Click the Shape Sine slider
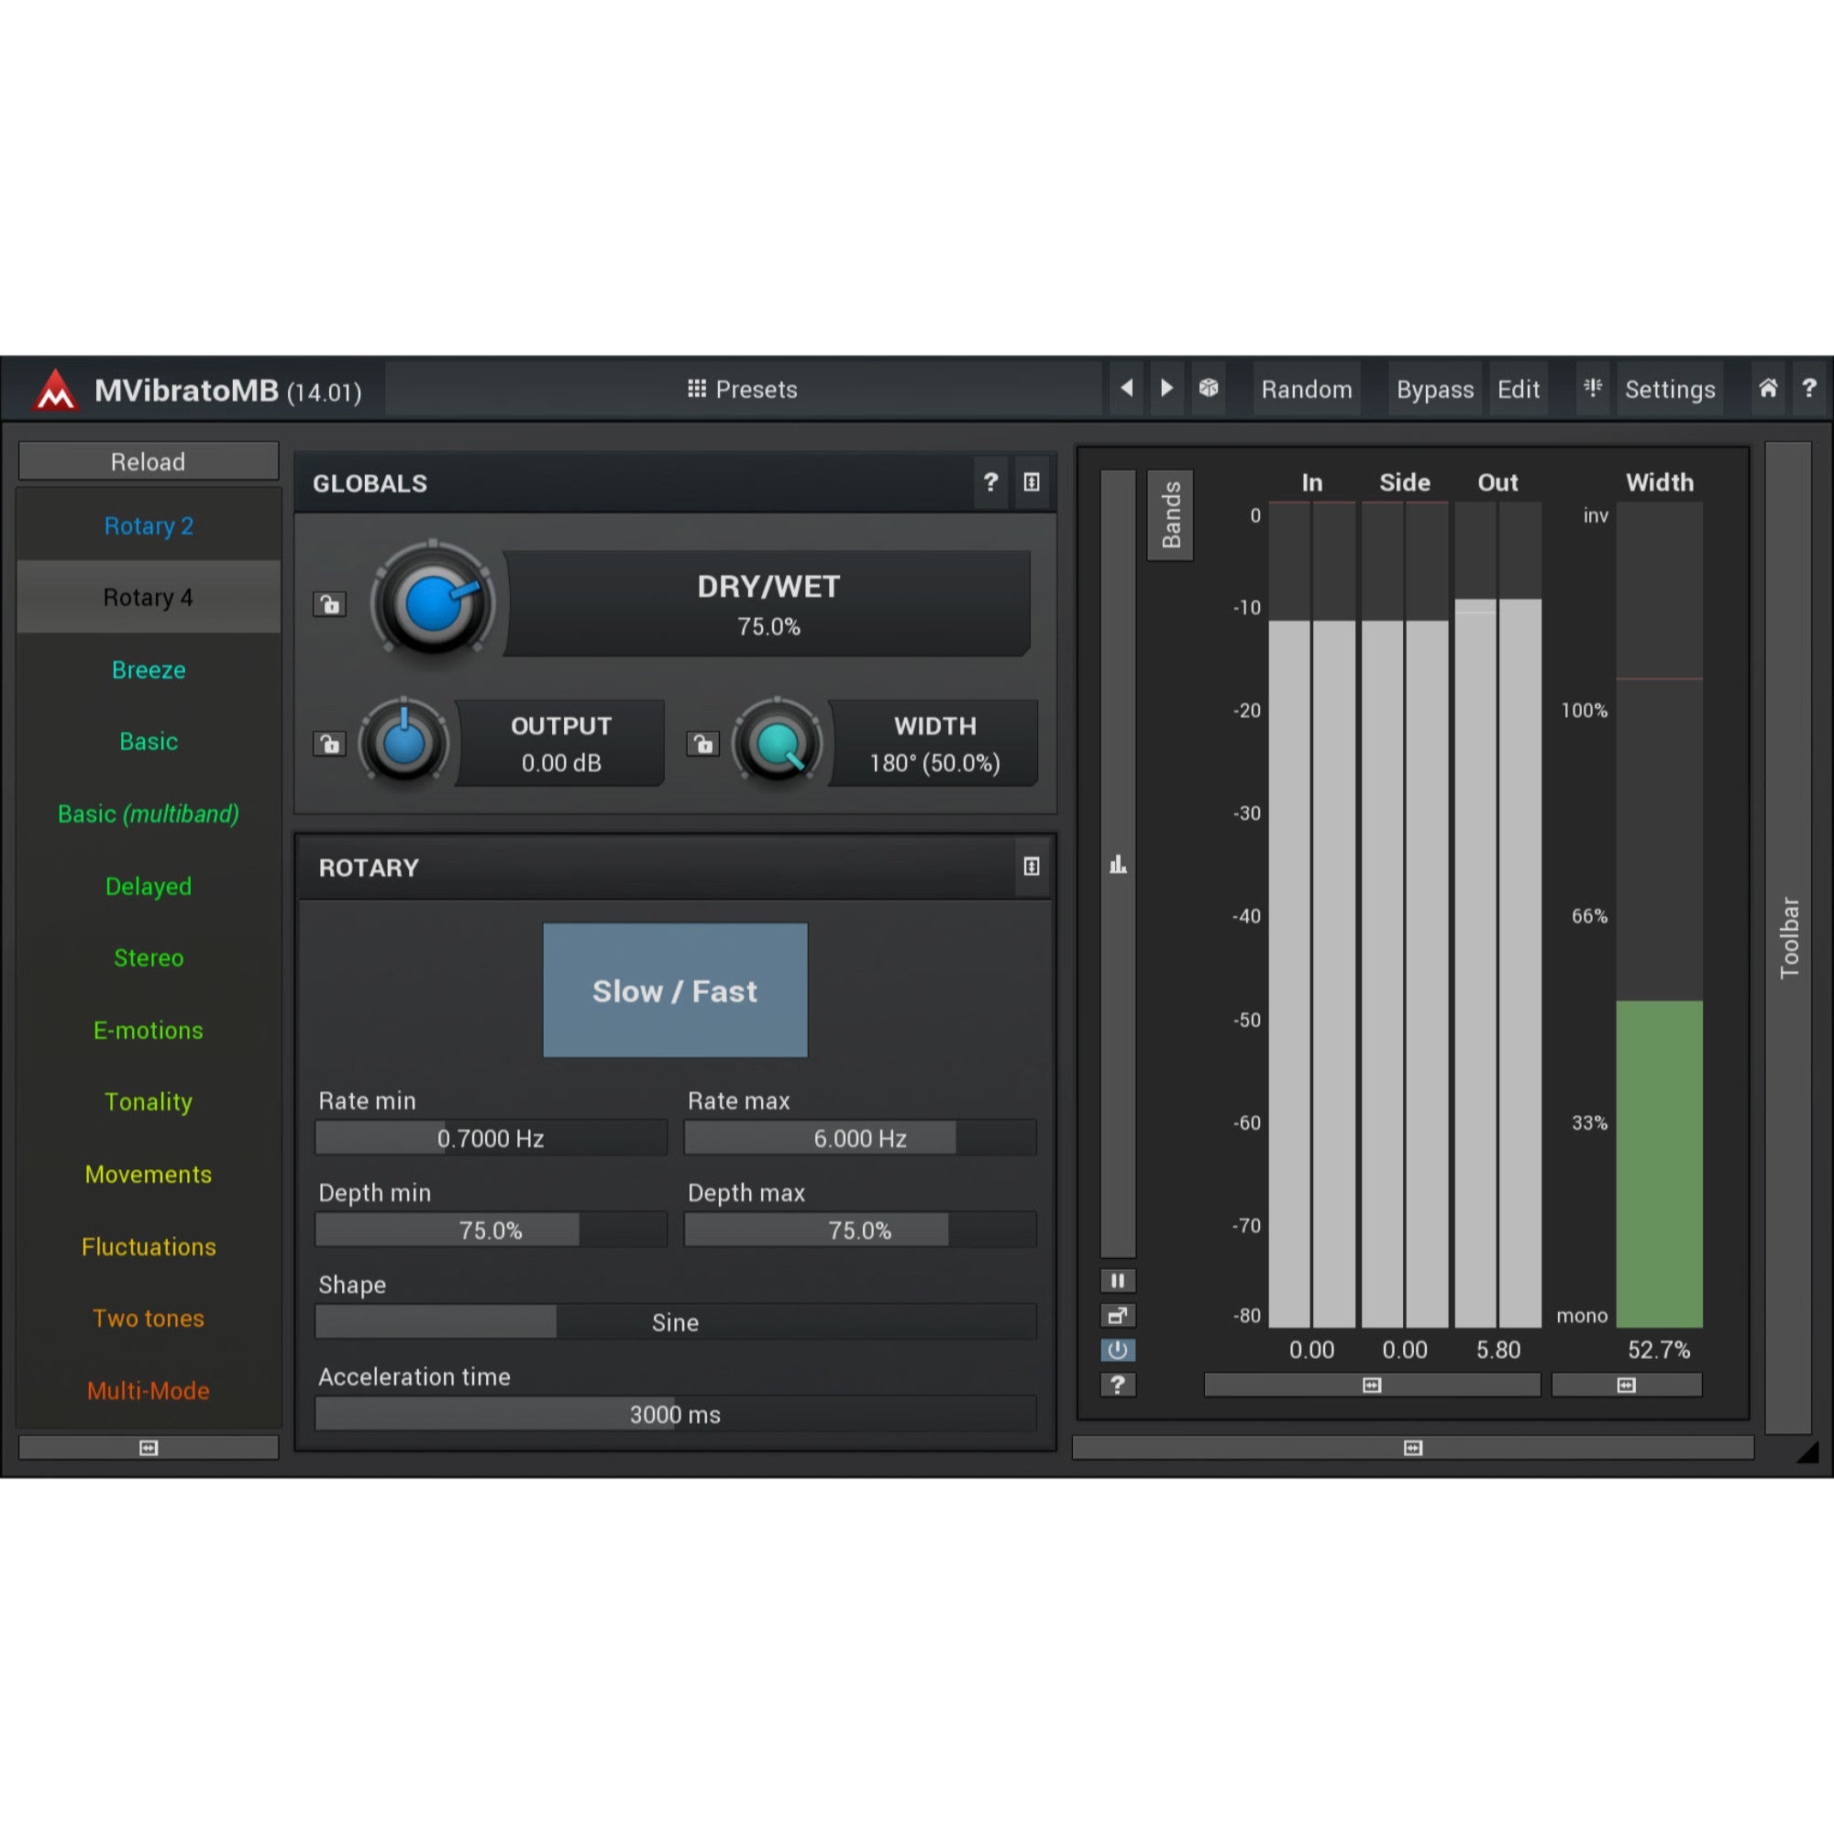 [x=675, y=1321]
